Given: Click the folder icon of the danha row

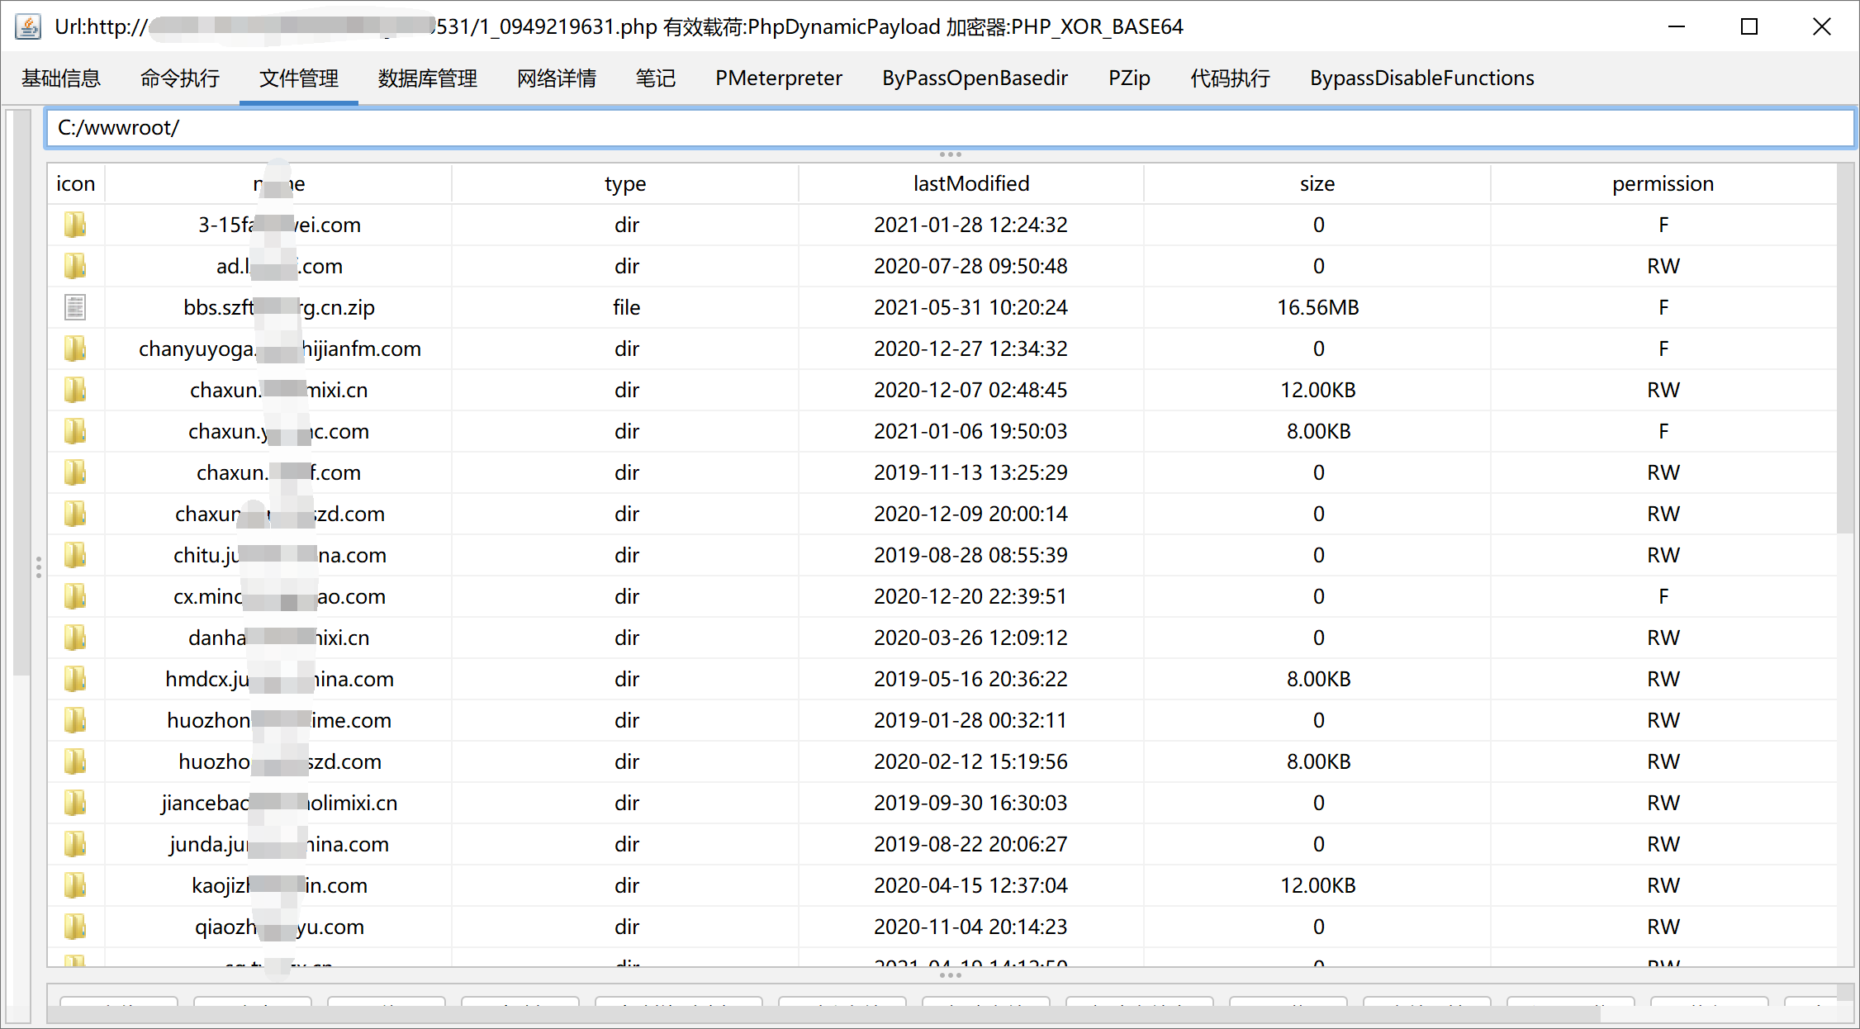Looking at the screenshot, I should (75, 638).
